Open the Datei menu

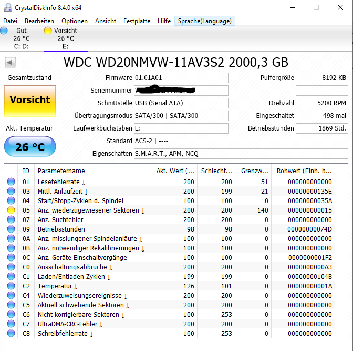pos(10,21)
